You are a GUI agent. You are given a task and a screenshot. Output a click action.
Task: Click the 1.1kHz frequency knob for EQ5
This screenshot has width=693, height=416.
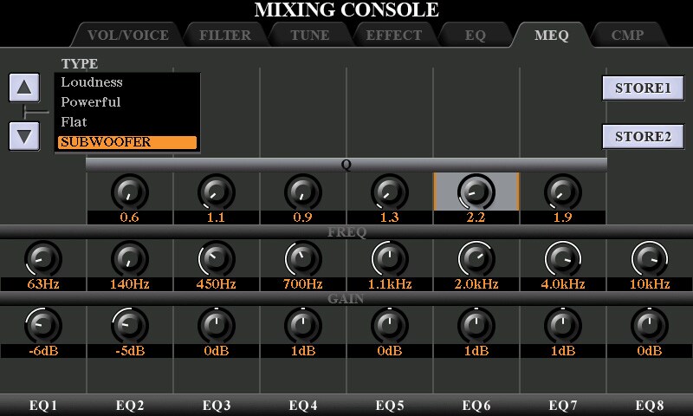[389, 257]
